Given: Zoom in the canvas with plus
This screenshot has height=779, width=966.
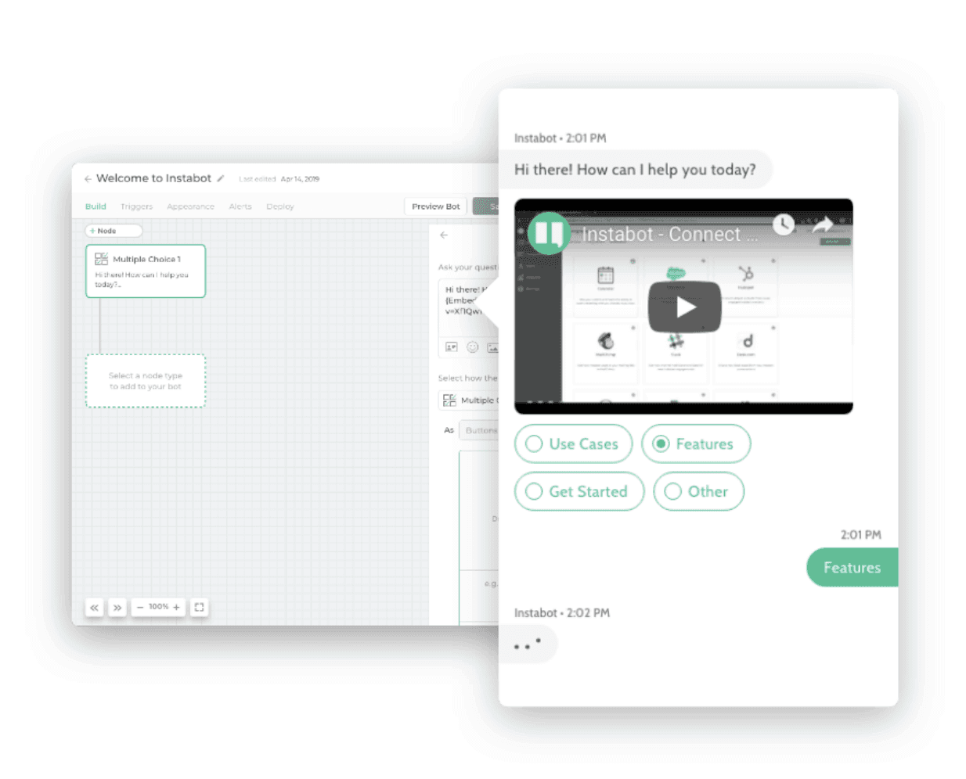Looking at the screenshot, I should (177, 607).
